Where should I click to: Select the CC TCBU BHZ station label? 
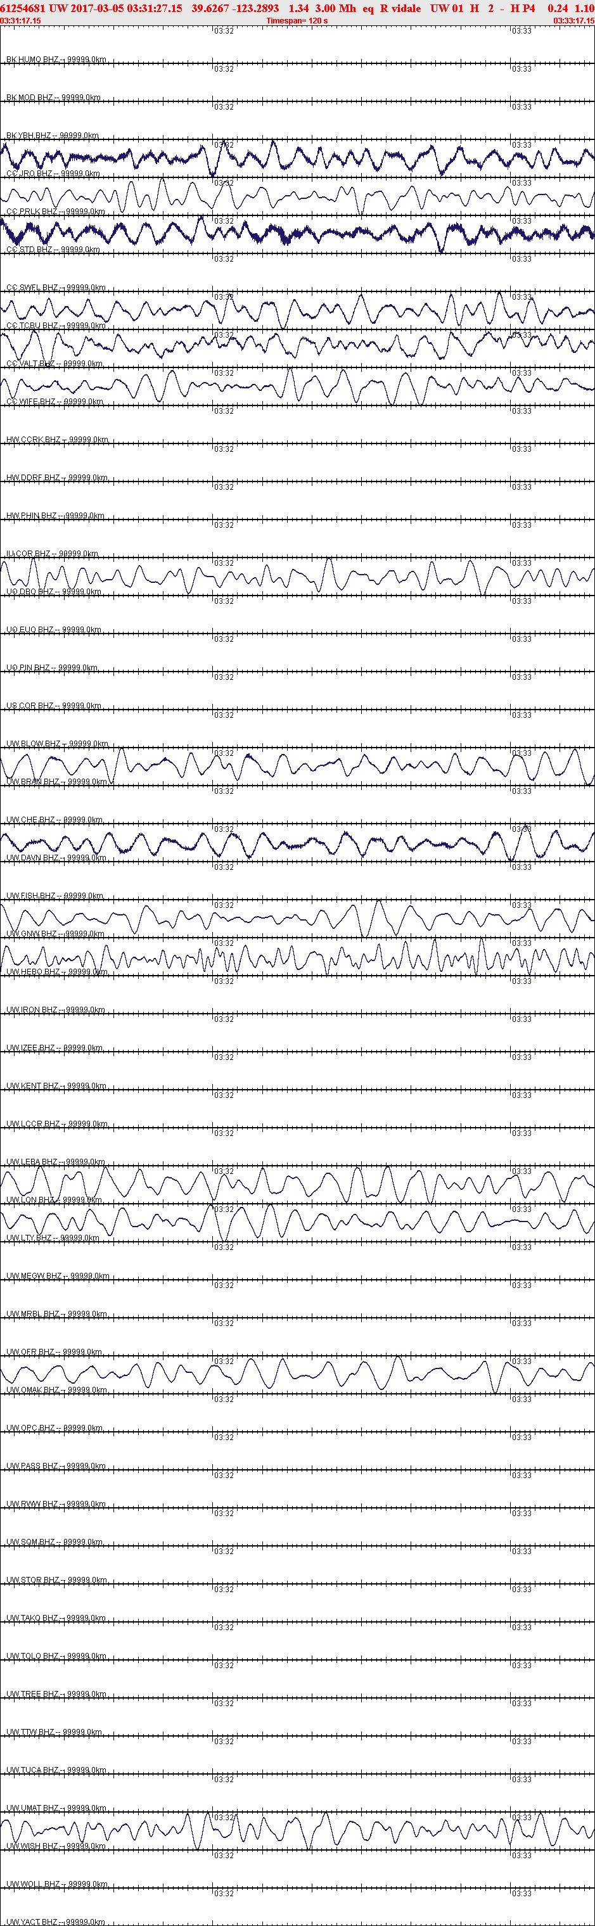click(x=56, y=325)
